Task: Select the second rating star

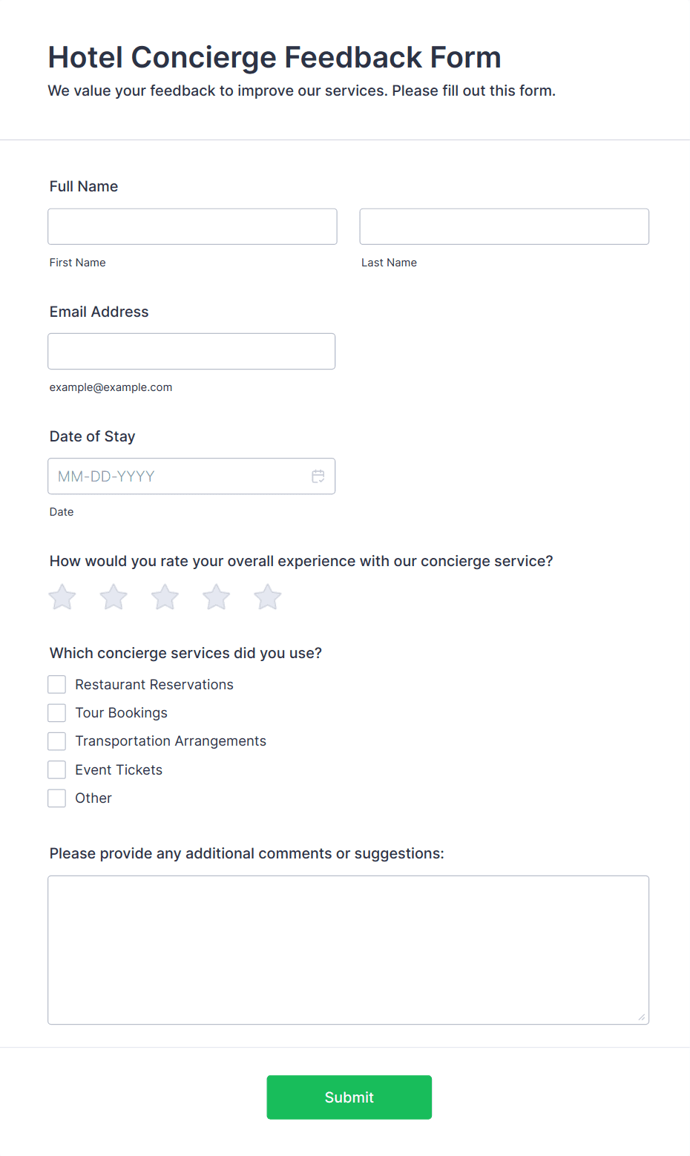Action: tap(114, 597)
